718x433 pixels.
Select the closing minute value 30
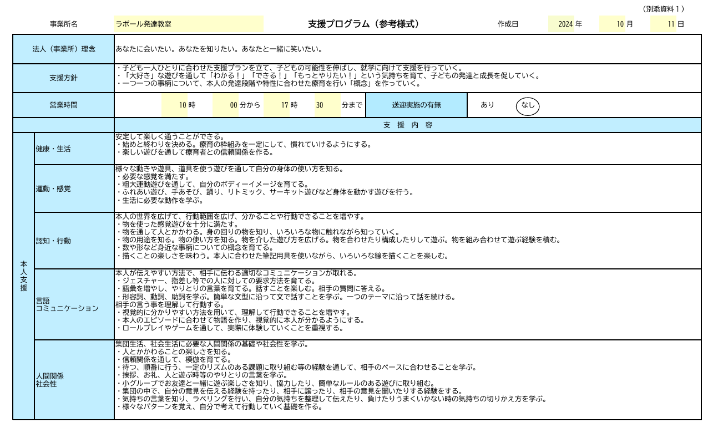pyautogui.click(x=320, y=105)
